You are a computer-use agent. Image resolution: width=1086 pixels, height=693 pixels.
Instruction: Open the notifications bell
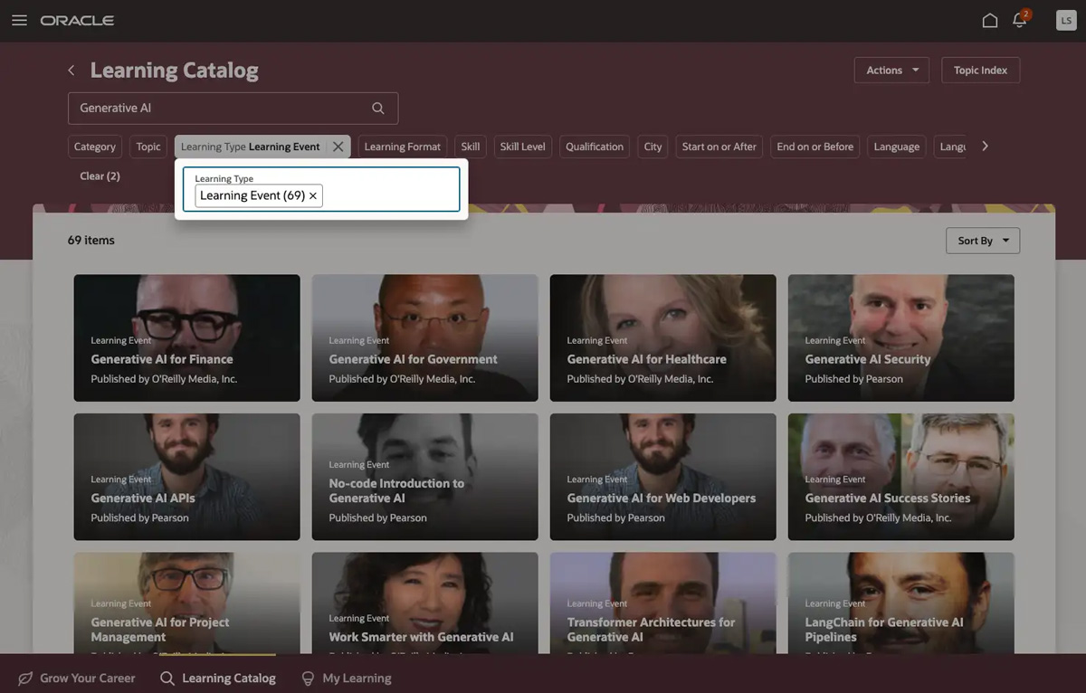pyautogui.click(x=1020, y=20)
